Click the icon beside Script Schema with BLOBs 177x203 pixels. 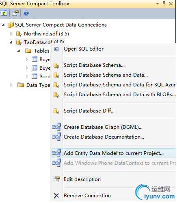(x=56, y=95)
